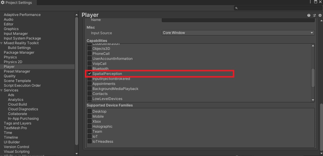Open Scene Template settings

(17, 81)
